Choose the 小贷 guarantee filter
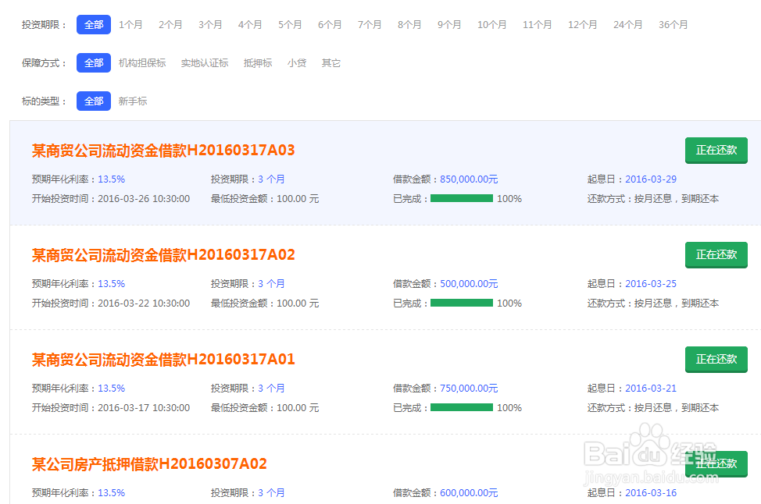The width and height of the screenshot is (761, 504). (297, 63)
